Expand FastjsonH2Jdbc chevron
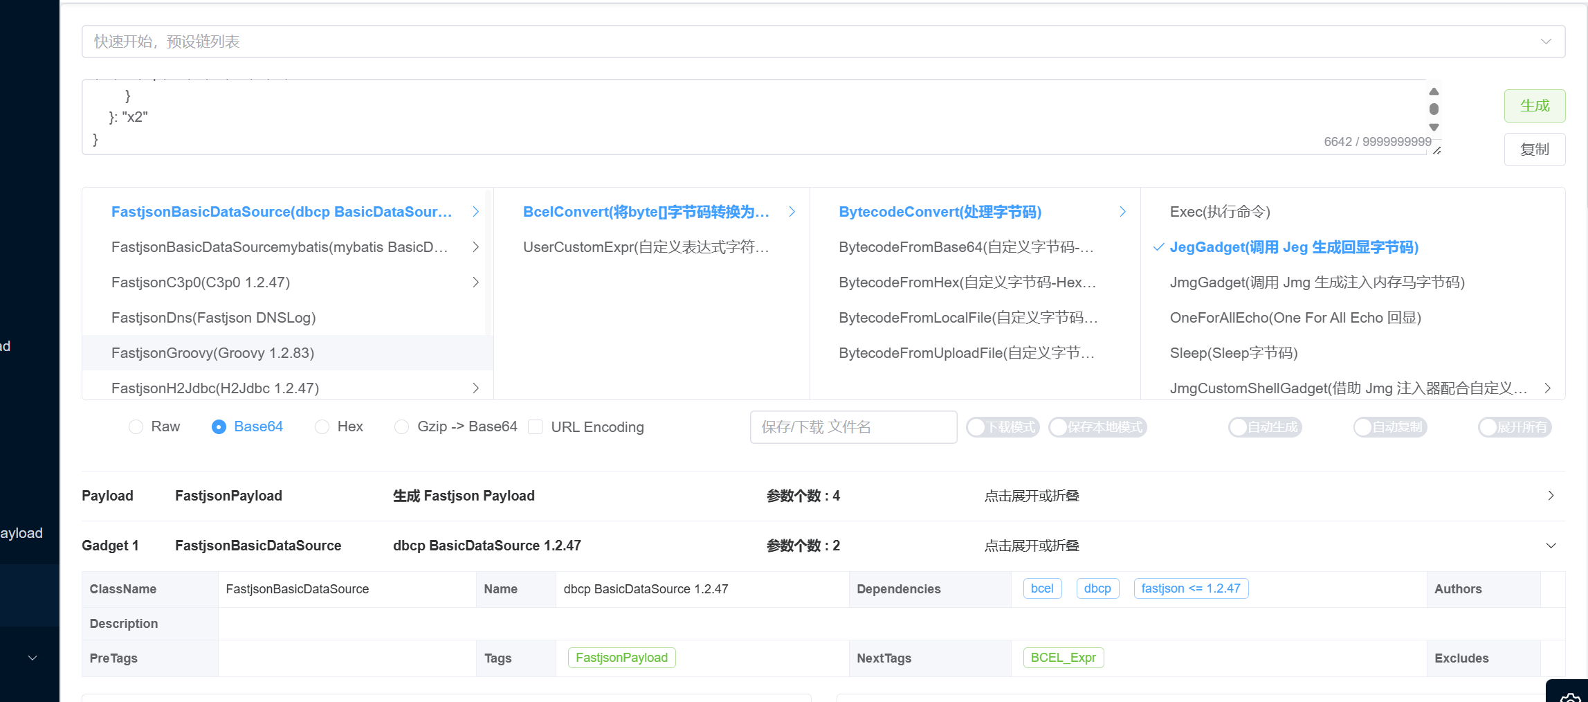 tap(475, 388)
